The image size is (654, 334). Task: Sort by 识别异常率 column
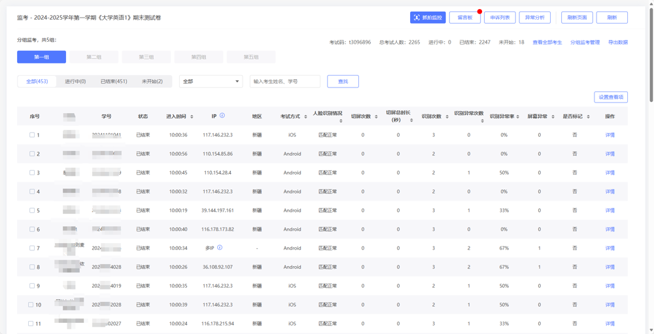click(518, 117)
